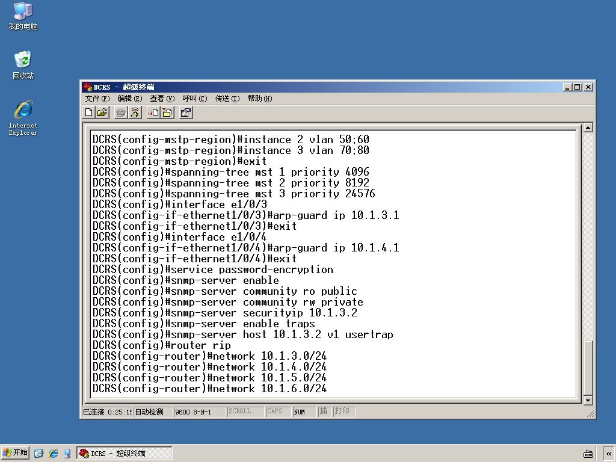Click the terminal scrollbar down arrow
The height and width of the screenshot is (462, 616).
[588, 400]
